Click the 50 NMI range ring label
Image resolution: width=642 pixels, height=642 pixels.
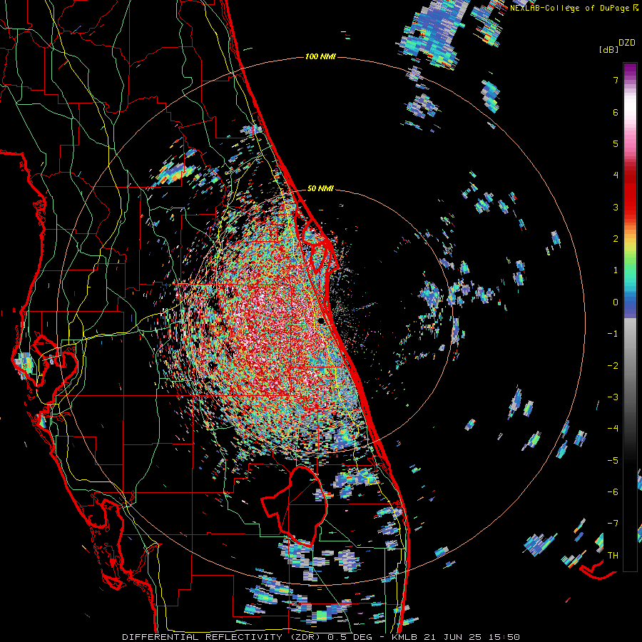click(320, 188)
